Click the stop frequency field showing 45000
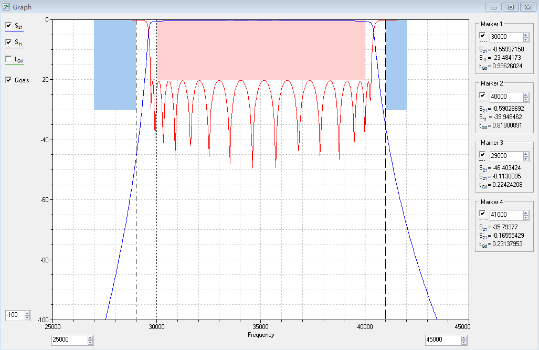The image size is (539, 350). pos(442,340)
